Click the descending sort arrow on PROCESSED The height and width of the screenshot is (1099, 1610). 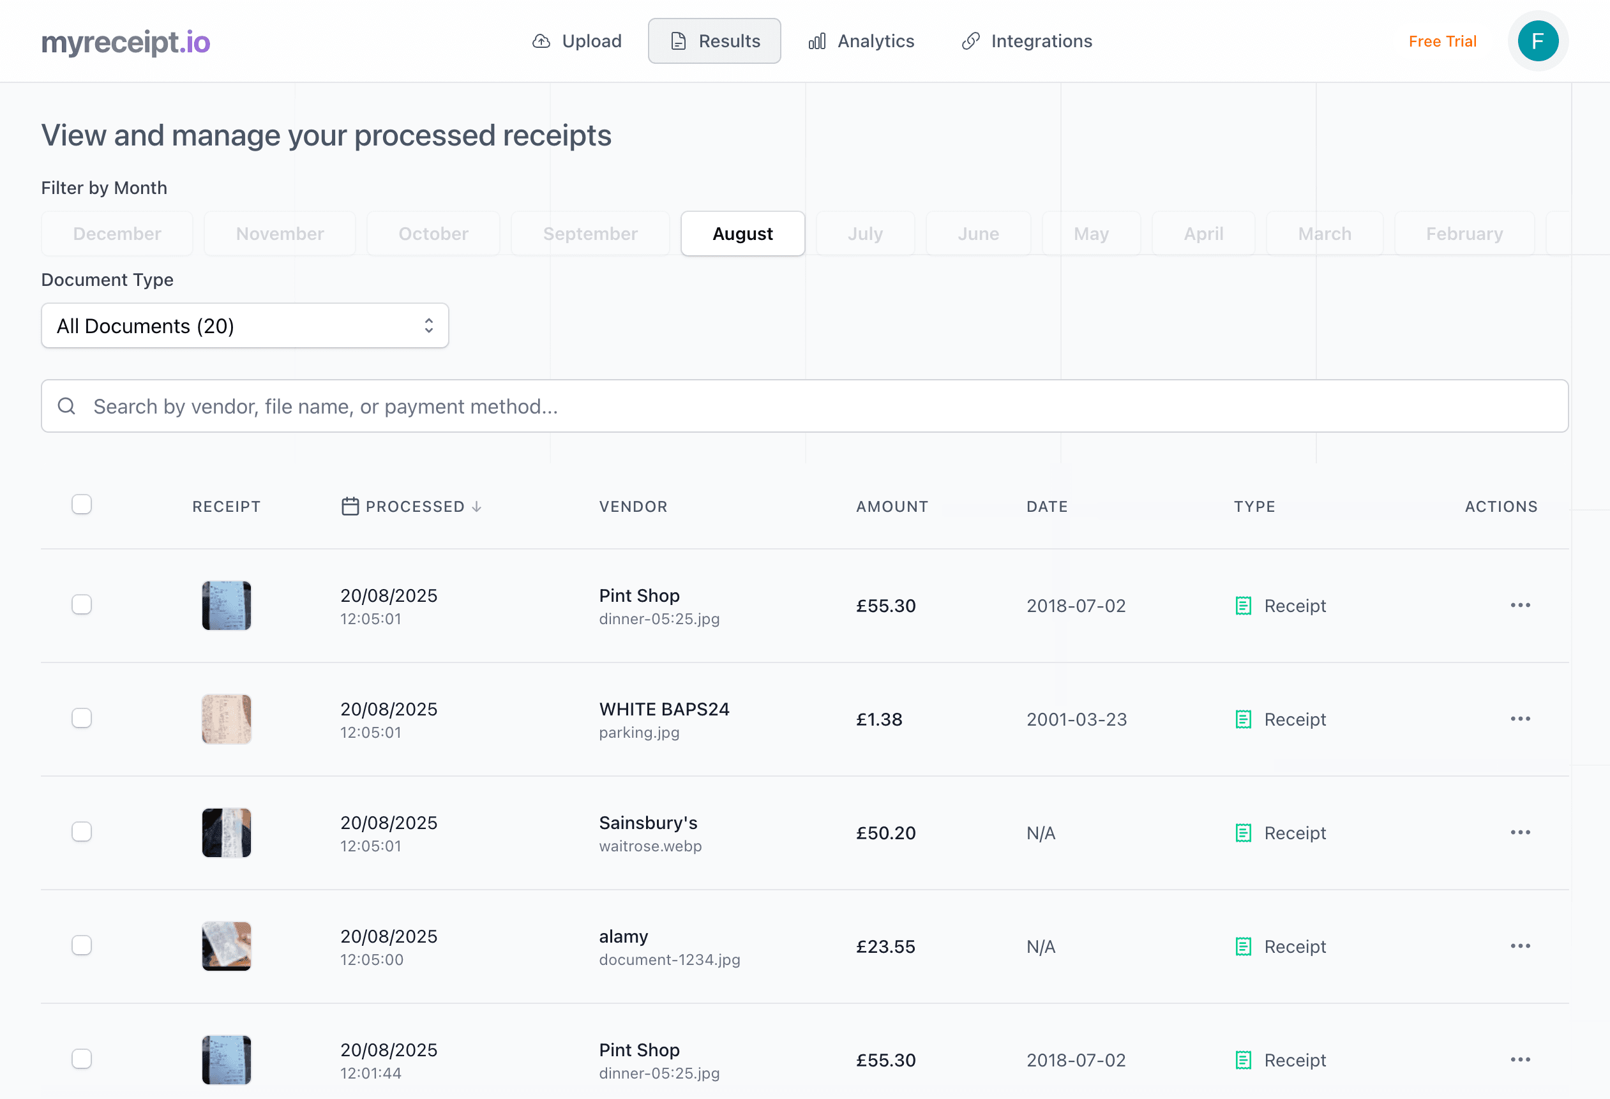coord(478,506)
